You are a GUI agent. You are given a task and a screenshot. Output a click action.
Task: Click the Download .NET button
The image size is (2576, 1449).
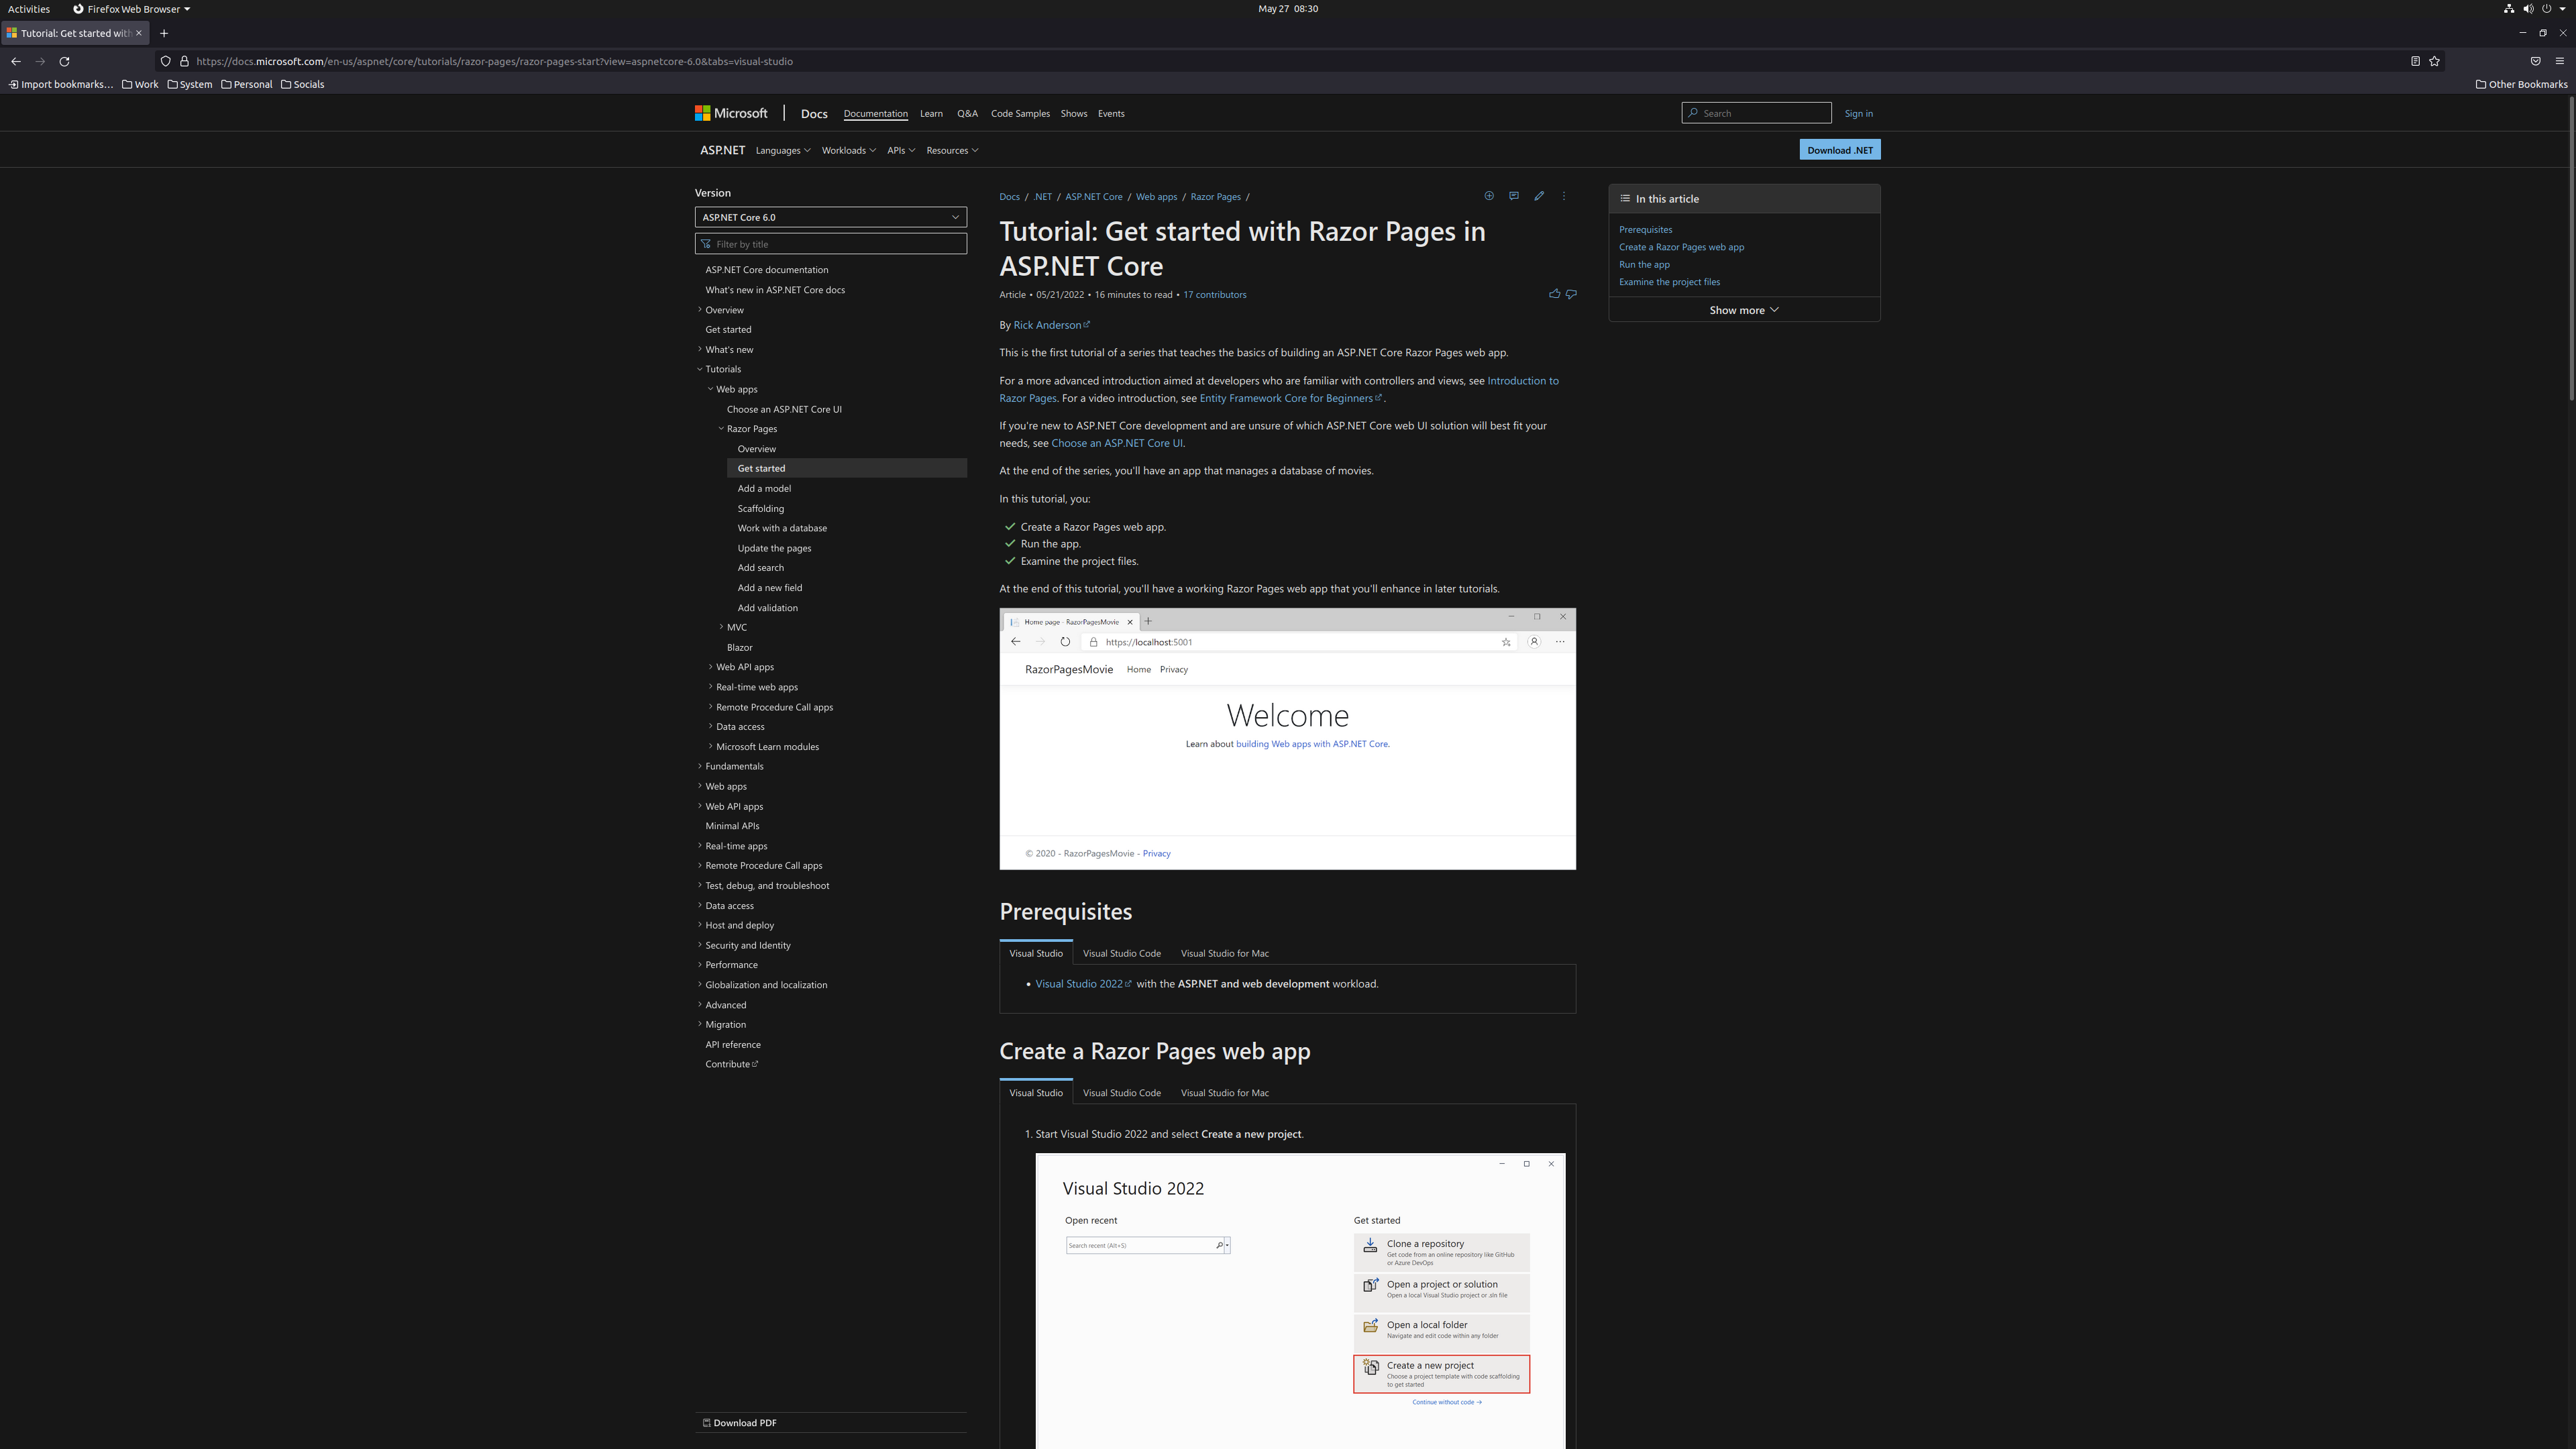1839,150
